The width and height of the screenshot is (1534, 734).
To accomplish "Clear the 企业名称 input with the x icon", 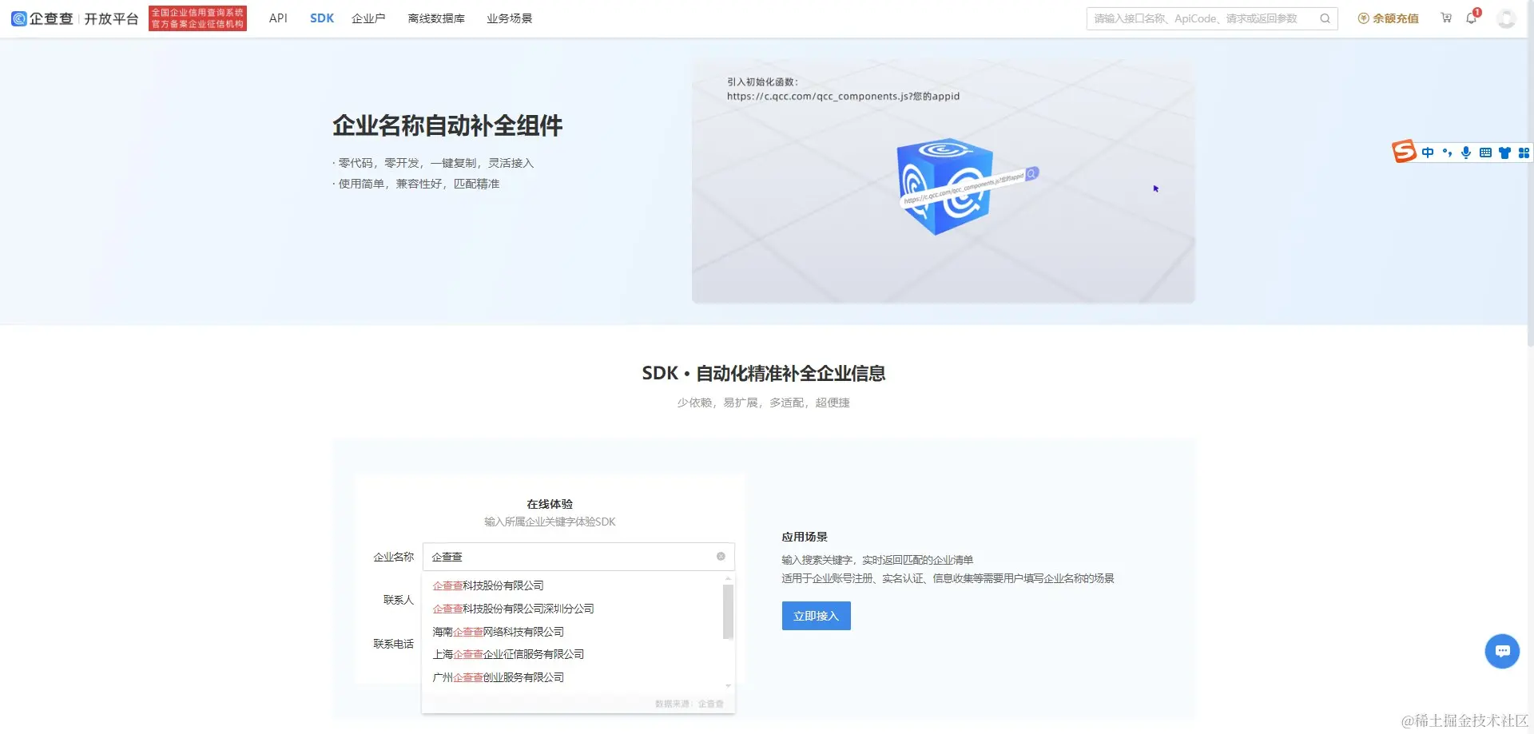I will click(721, 557).
